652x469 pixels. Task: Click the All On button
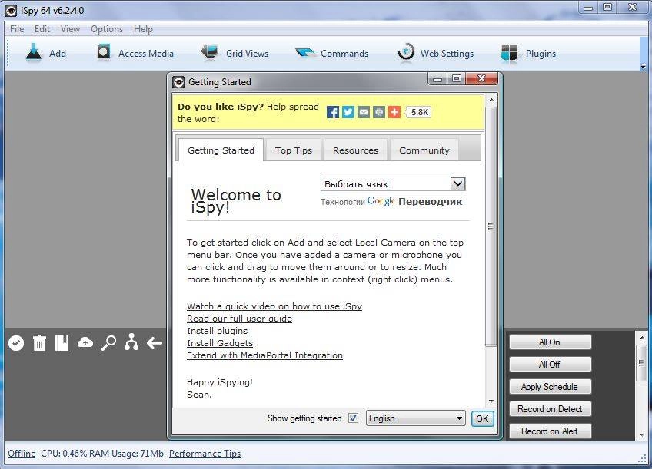click(x=550, y=342)
